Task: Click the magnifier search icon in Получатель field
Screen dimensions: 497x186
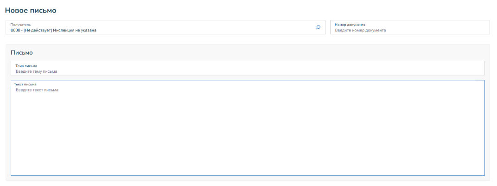Action: [x=318, y=27]
